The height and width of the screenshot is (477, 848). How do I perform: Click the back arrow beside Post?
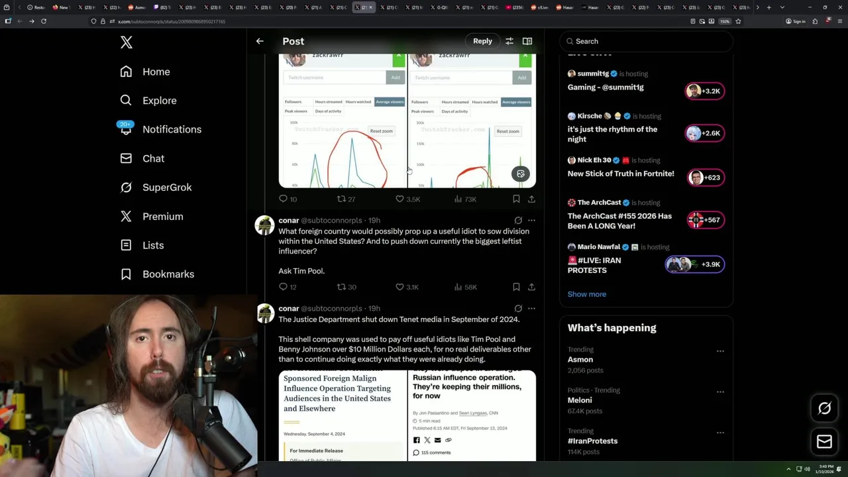(260, 41)
